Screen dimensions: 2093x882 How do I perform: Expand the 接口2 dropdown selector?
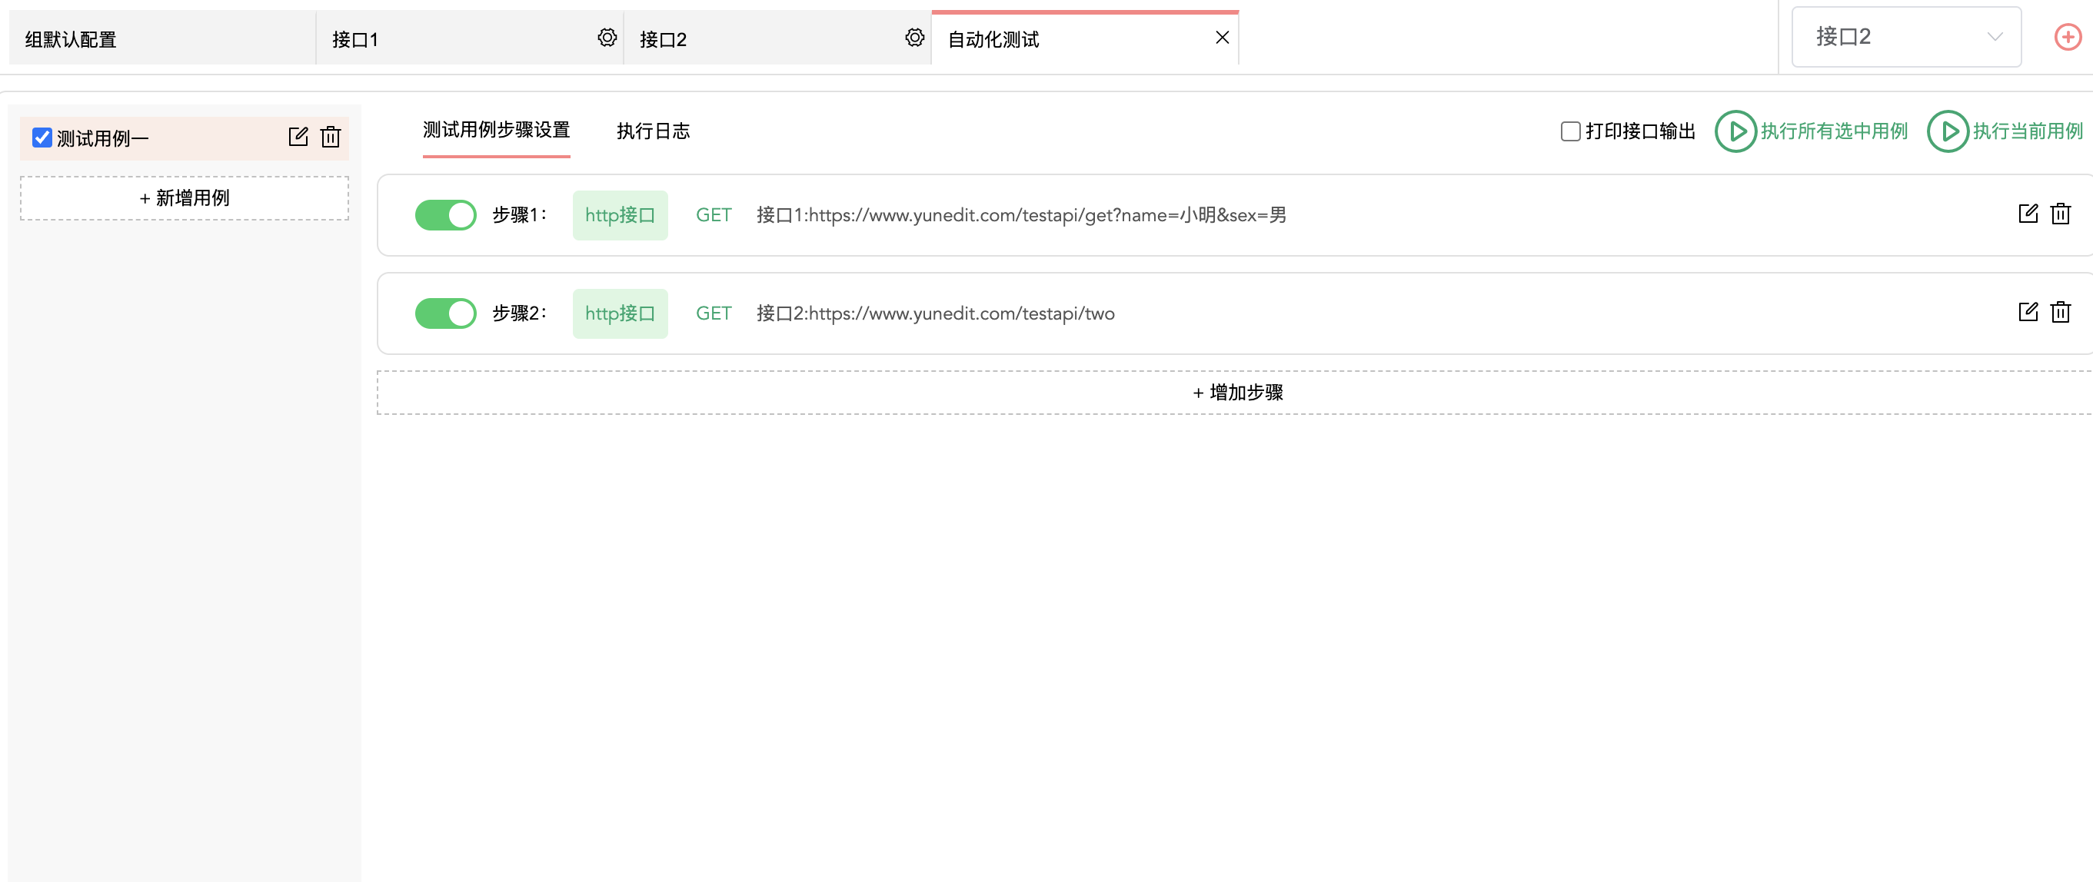1906,38
